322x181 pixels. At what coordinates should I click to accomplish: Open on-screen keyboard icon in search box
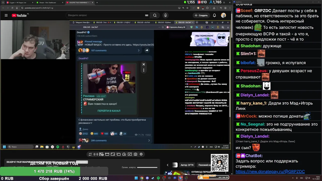(x=147, y=15)
